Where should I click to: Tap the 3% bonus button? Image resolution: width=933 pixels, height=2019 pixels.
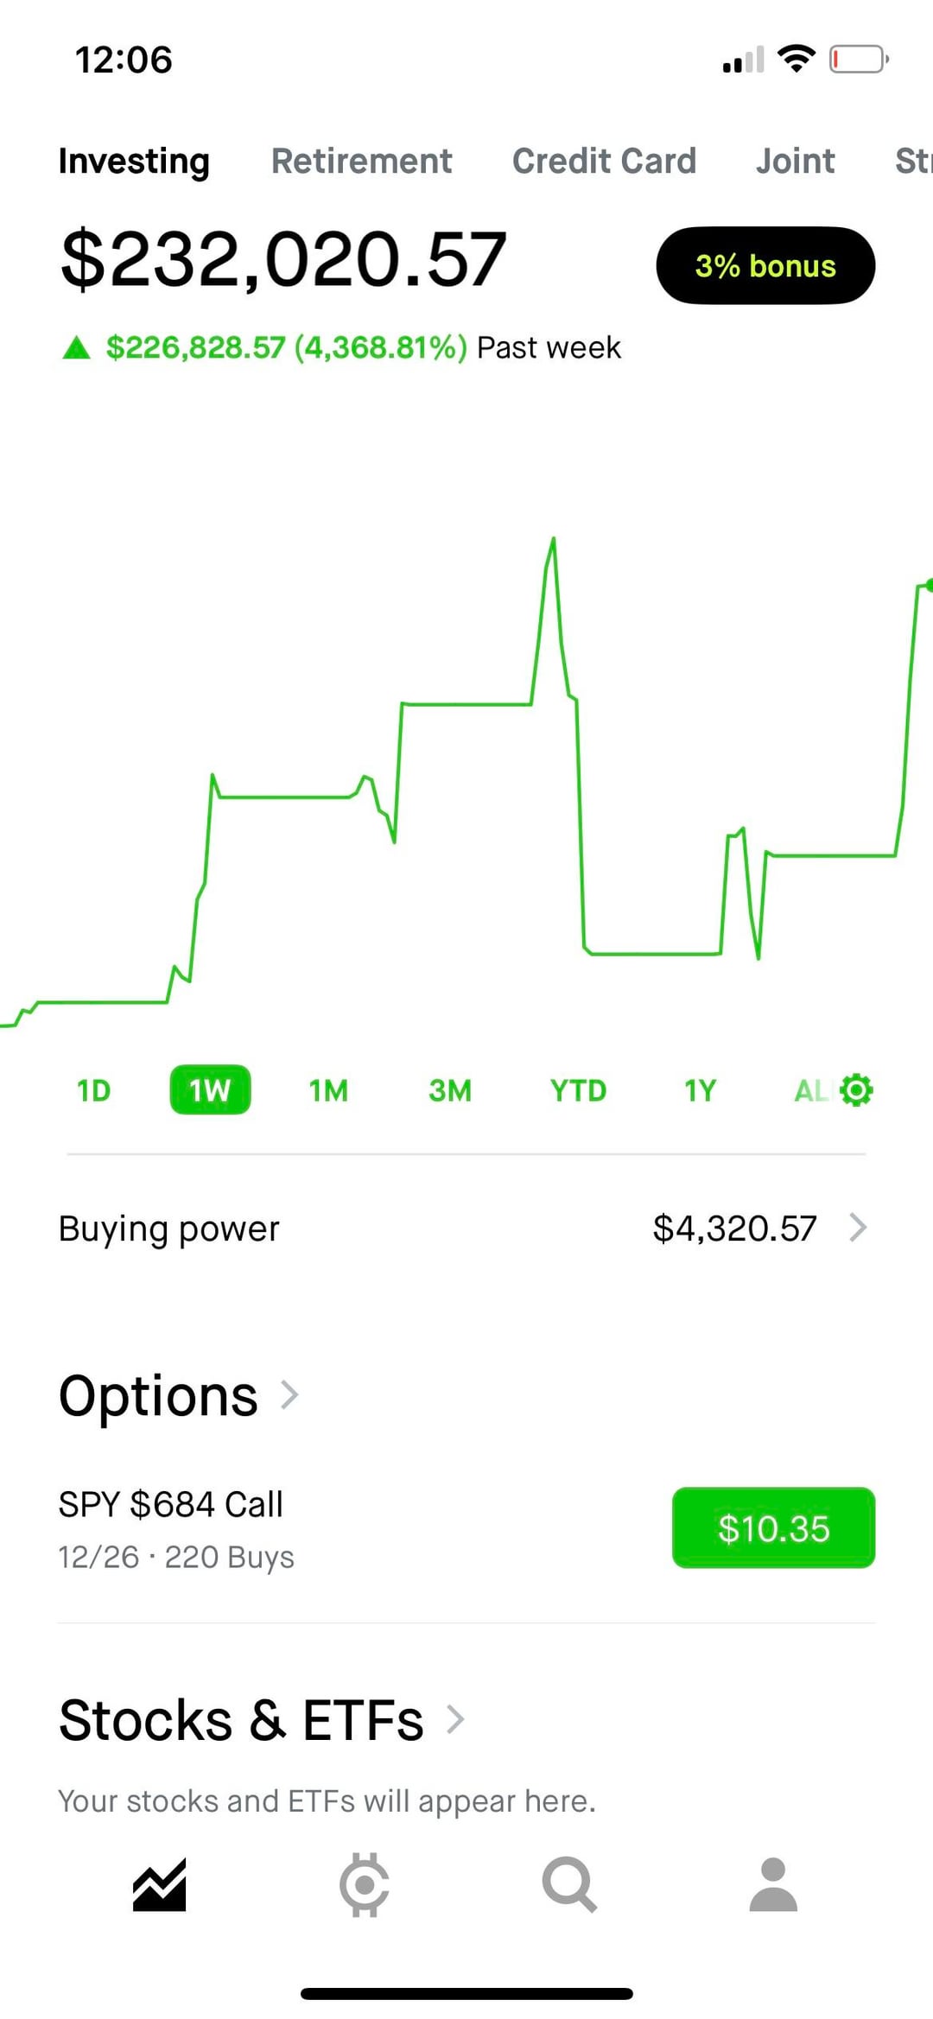pyautogui.click(x=765, y=265)
